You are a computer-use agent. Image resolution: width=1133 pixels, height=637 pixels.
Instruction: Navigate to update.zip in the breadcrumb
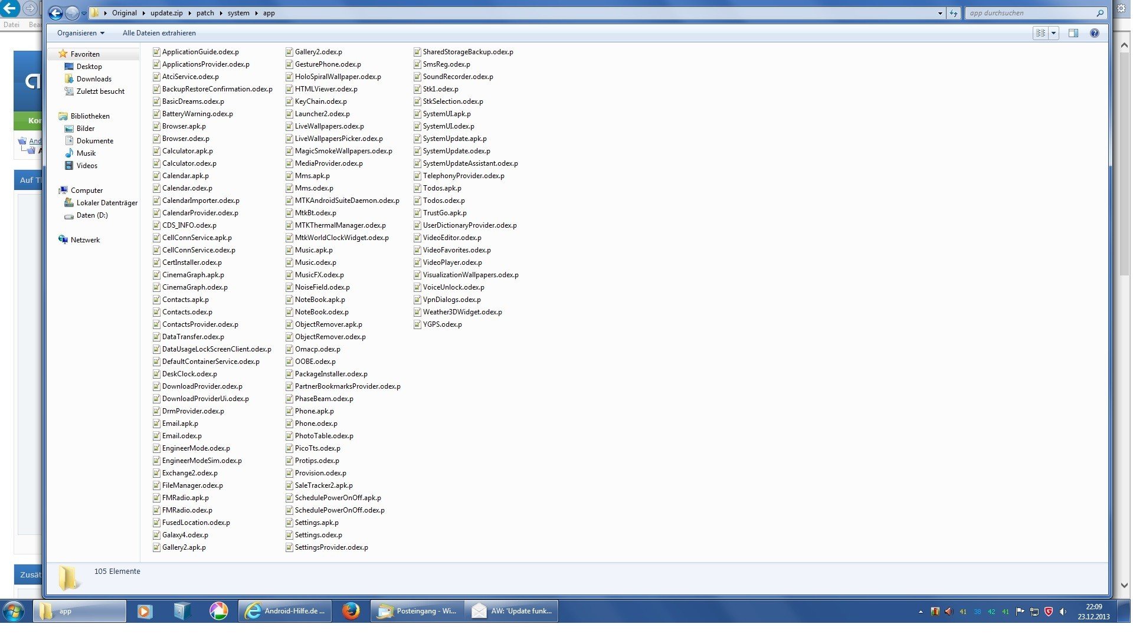coord(166,13)
